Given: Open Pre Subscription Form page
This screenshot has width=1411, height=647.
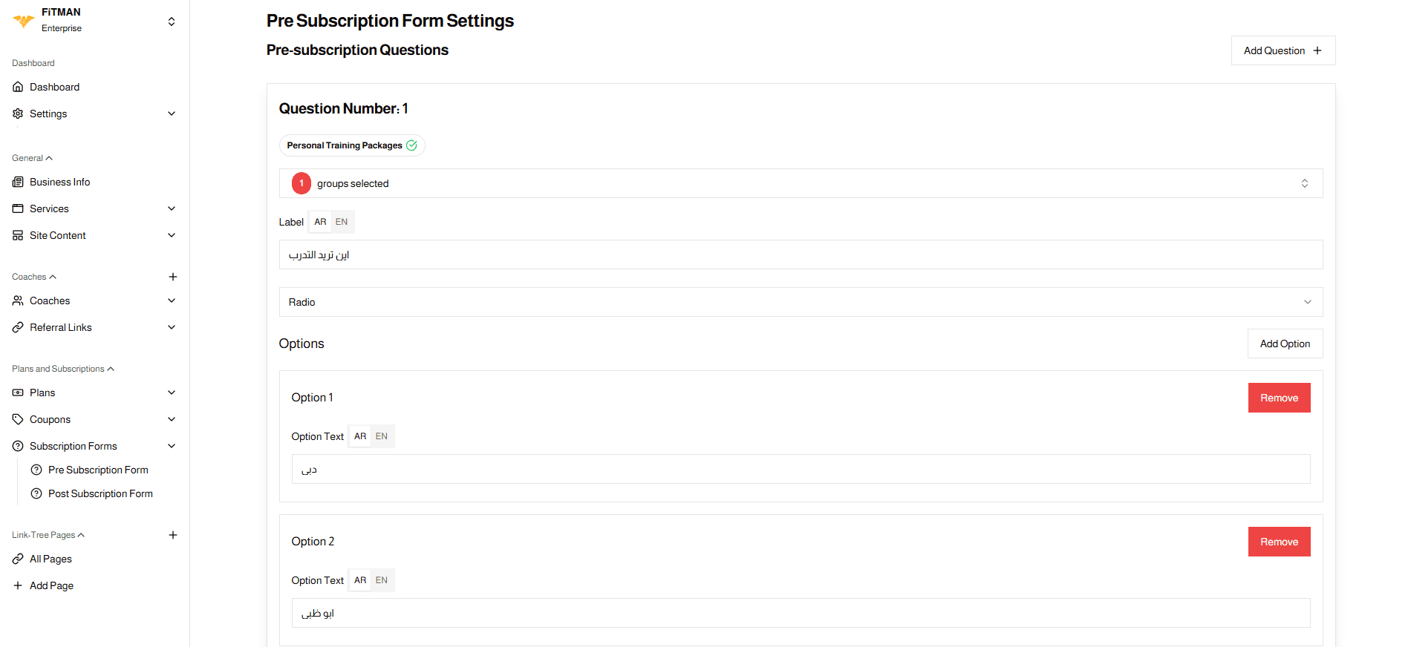Looking at the screenshot, I should (98, 470).
